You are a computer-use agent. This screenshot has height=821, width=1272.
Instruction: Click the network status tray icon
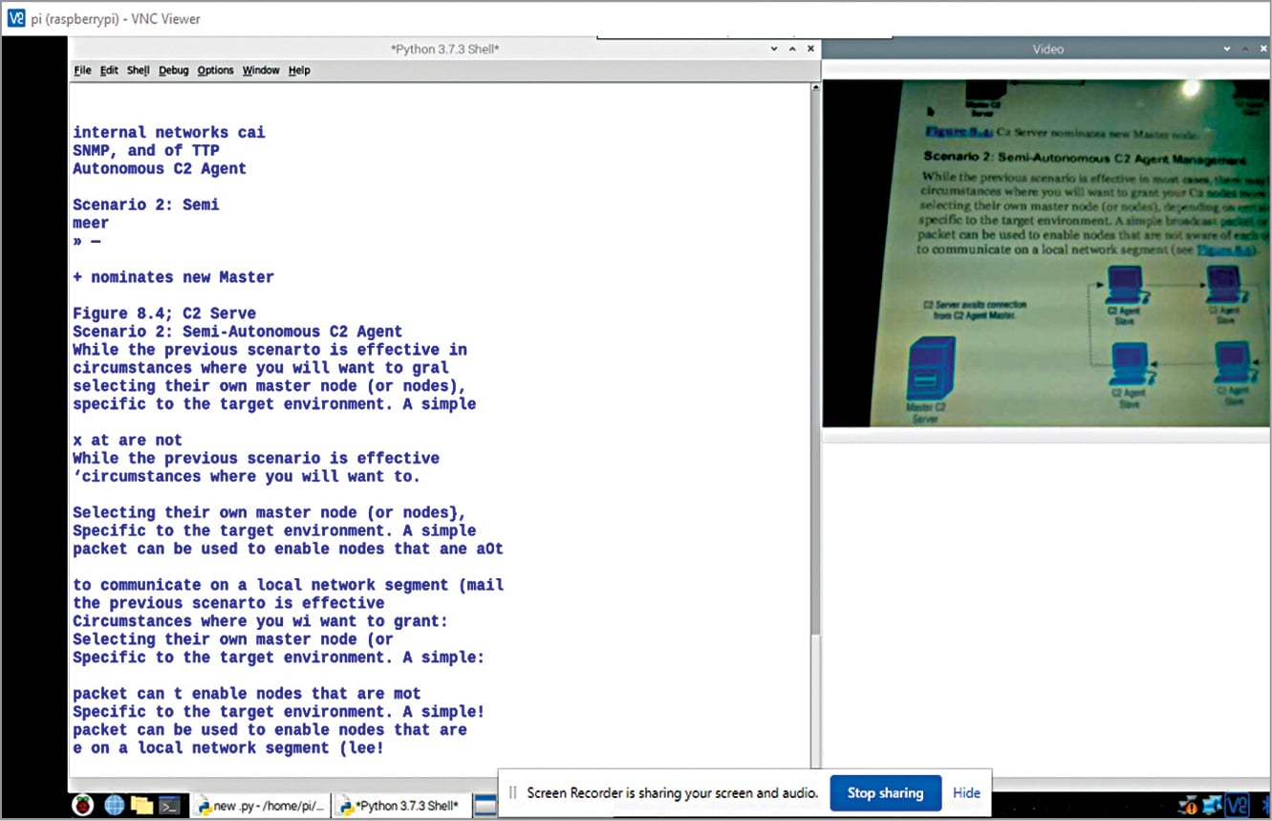[1212, 805]
